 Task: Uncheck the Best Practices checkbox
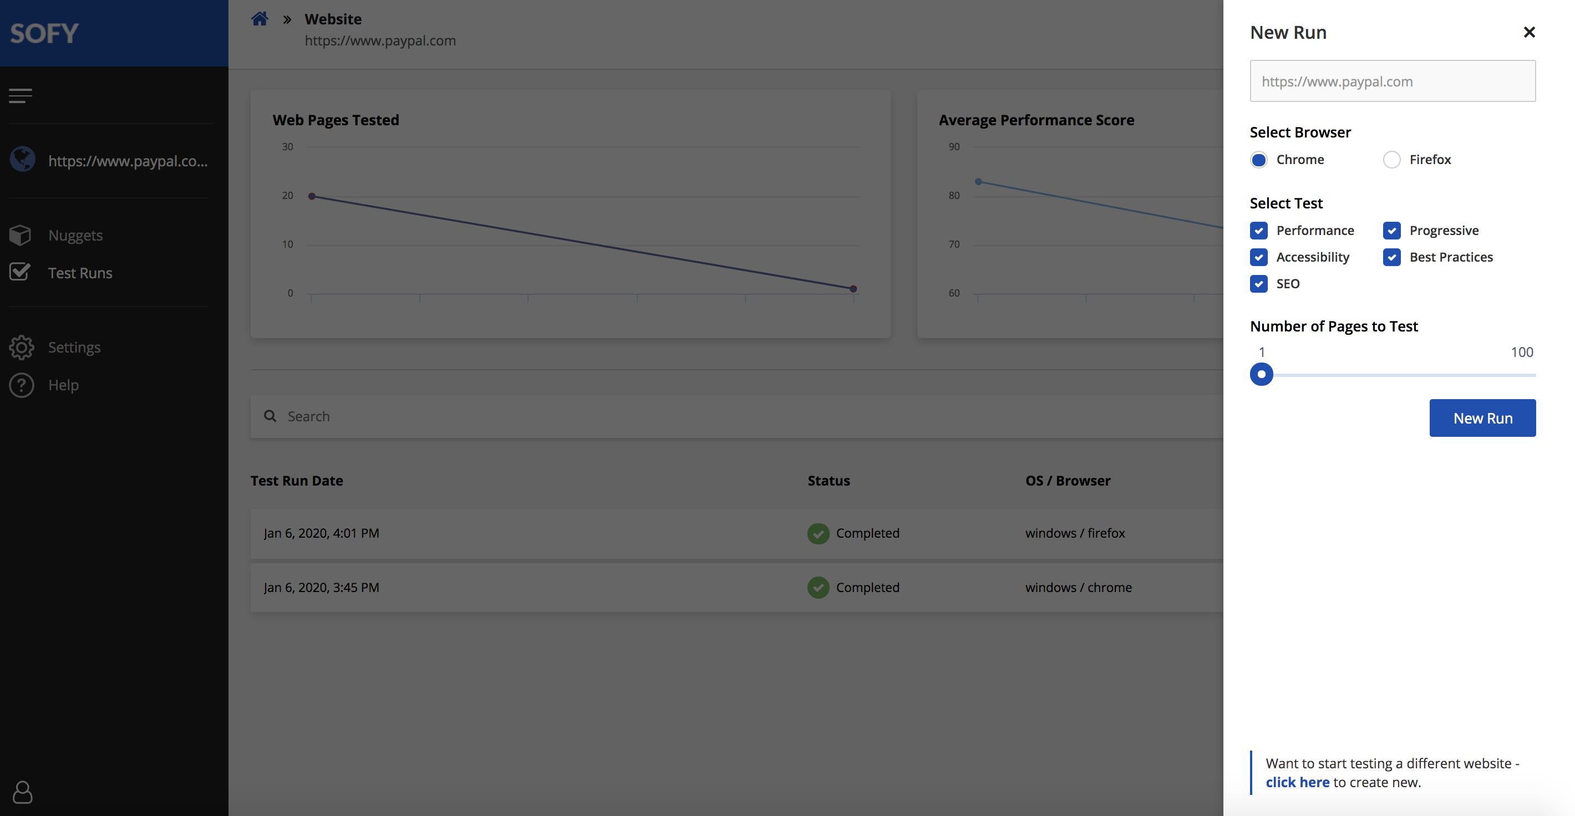coord(1391,257)
